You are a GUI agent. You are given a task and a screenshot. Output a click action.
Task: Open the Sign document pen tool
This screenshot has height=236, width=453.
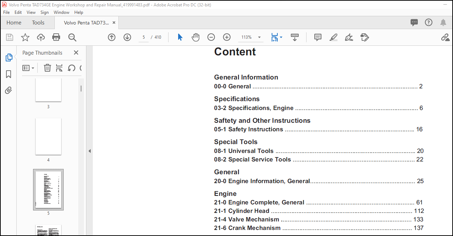click(349, 37)
